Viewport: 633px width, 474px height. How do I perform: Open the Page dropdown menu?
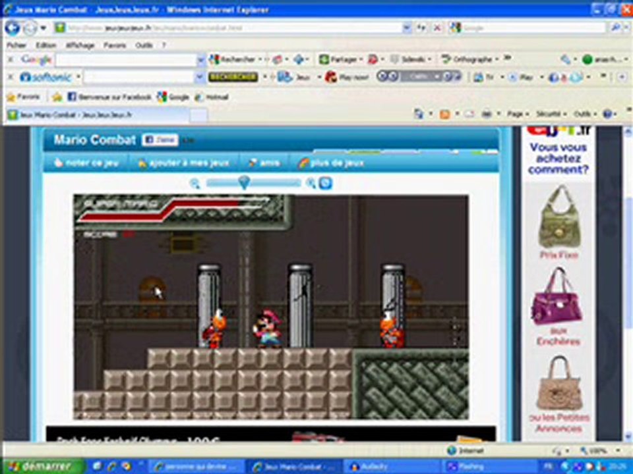click(x=518, y=115)
